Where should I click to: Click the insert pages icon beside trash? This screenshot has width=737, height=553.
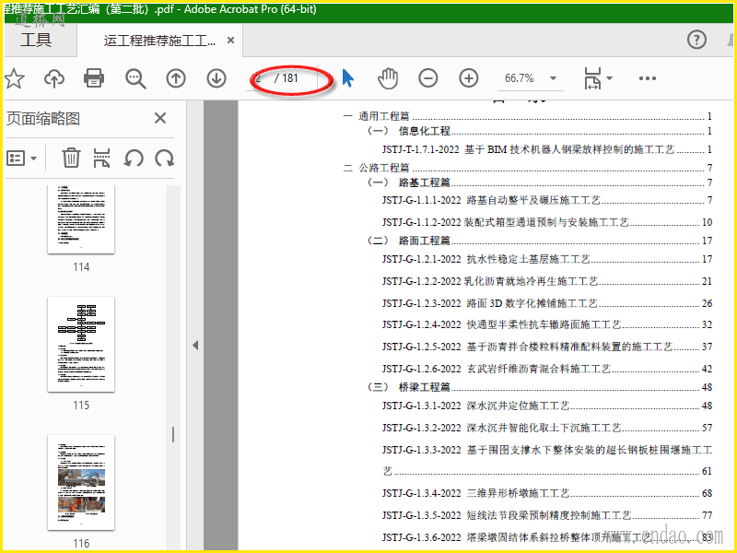click(101, 158)
